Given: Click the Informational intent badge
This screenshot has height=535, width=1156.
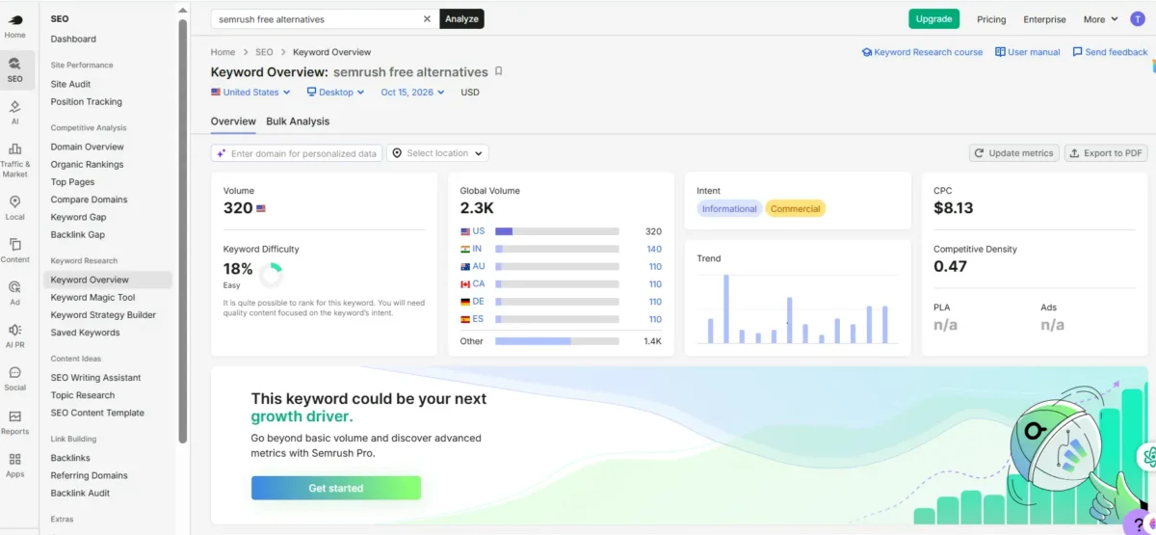Looking at the screenshot, I should (x=729, y=208).
